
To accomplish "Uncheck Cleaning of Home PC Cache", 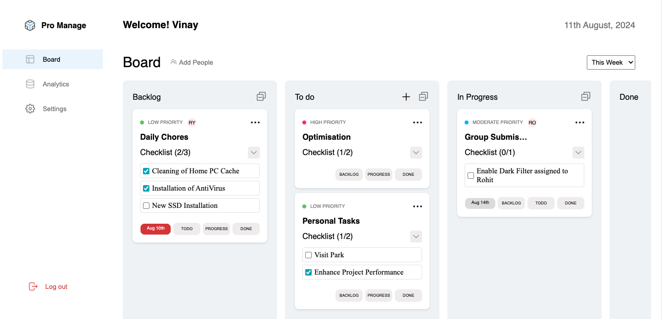I will pyautogui.click(x=146, y=171).
